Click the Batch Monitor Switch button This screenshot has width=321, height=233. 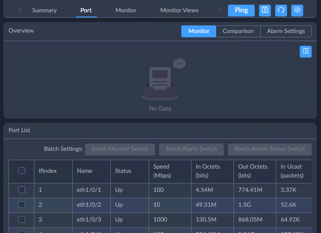pyautogui.click(x=120, y=149)
